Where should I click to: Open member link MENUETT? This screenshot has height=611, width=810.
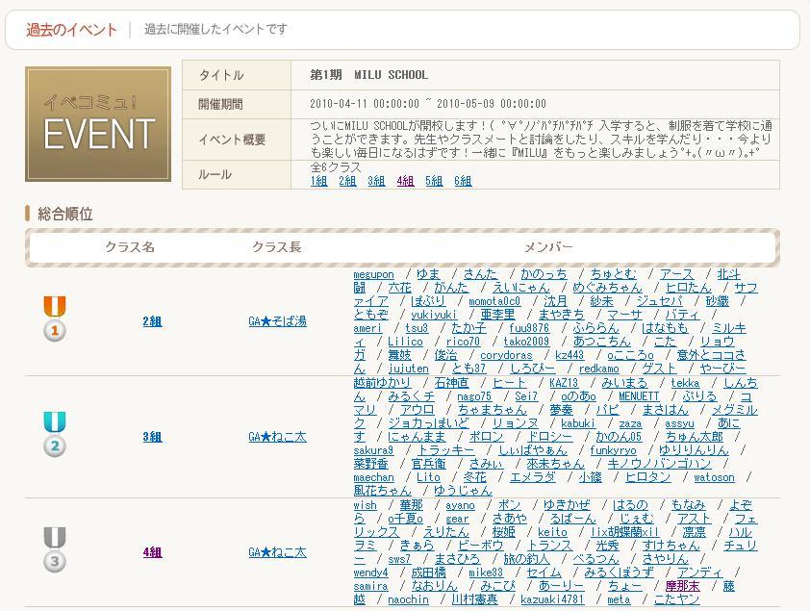(x=639, y=396)
